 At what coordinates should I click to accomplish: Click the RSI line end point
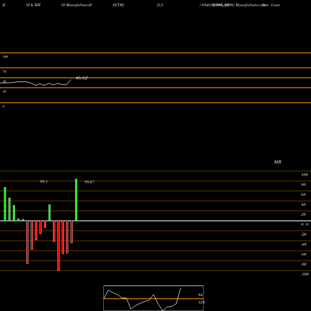pyautogui.click(x=71, y=80)
